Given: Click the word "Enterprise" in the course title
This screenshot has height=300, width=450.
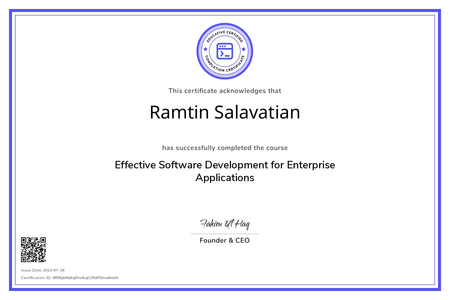Looking at the screenshot, I should pos(310,165).
